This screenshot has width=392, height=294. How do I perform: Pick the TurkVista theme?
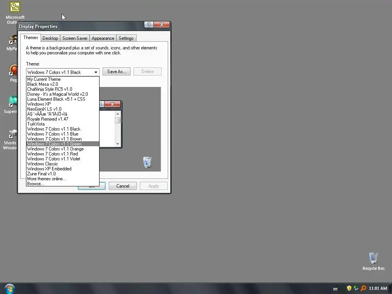click(63, 124)
